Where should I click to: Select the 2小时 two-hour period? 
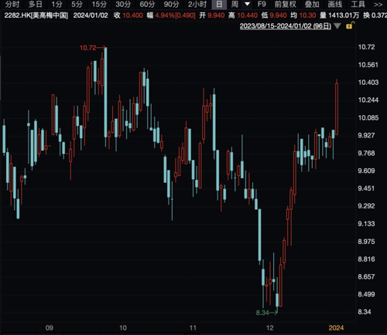click(197, 5)
